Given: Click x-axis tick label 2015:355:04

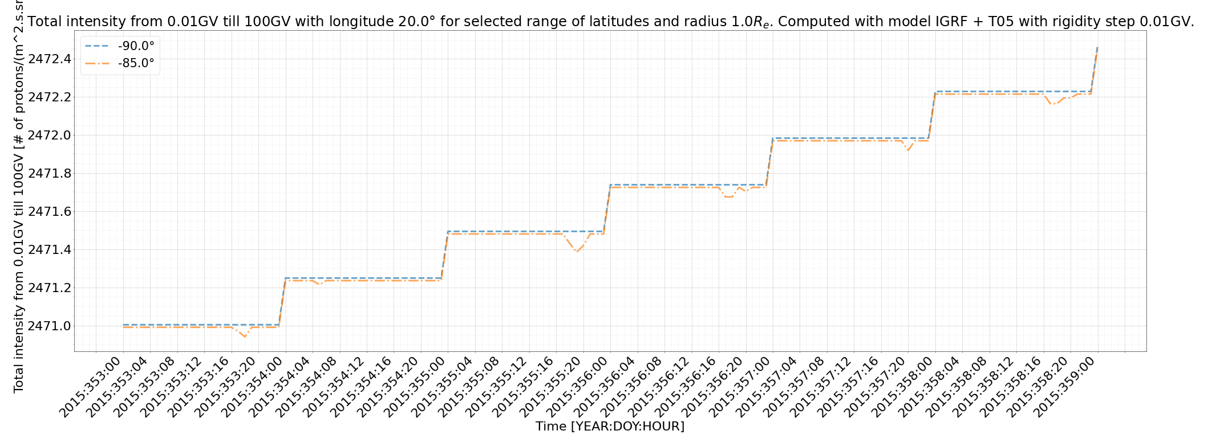Looking at the screenshot, I should pos(443,387).
